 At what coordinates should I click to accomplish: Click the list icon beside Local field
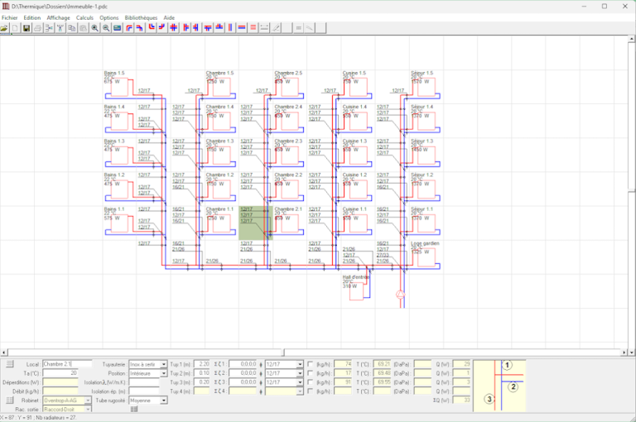click(10, 364)
